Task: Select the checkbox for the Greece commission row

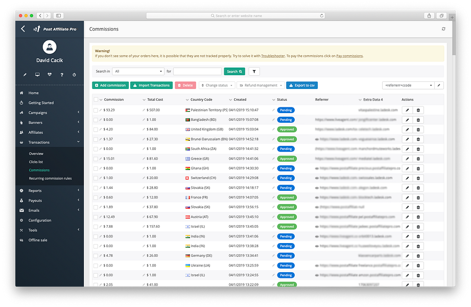Action: point(95,158)
